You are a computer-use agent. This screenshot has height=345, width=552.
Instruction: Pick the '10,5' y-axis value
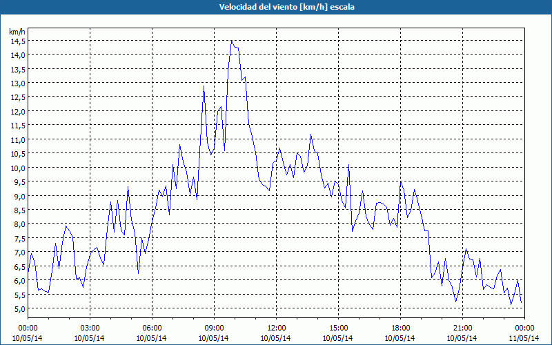pos(18,154)
